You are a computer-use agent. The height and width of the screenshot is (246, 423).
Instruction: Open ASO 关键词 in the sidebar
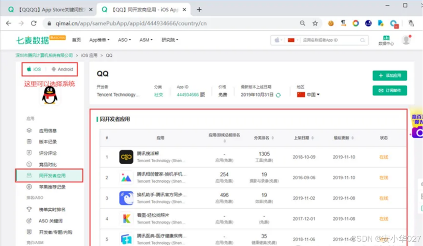45,221
